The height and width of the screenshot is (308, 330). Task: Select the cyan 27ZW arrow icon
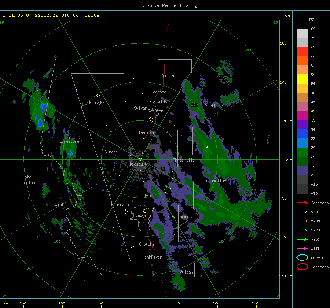(302, 230)
